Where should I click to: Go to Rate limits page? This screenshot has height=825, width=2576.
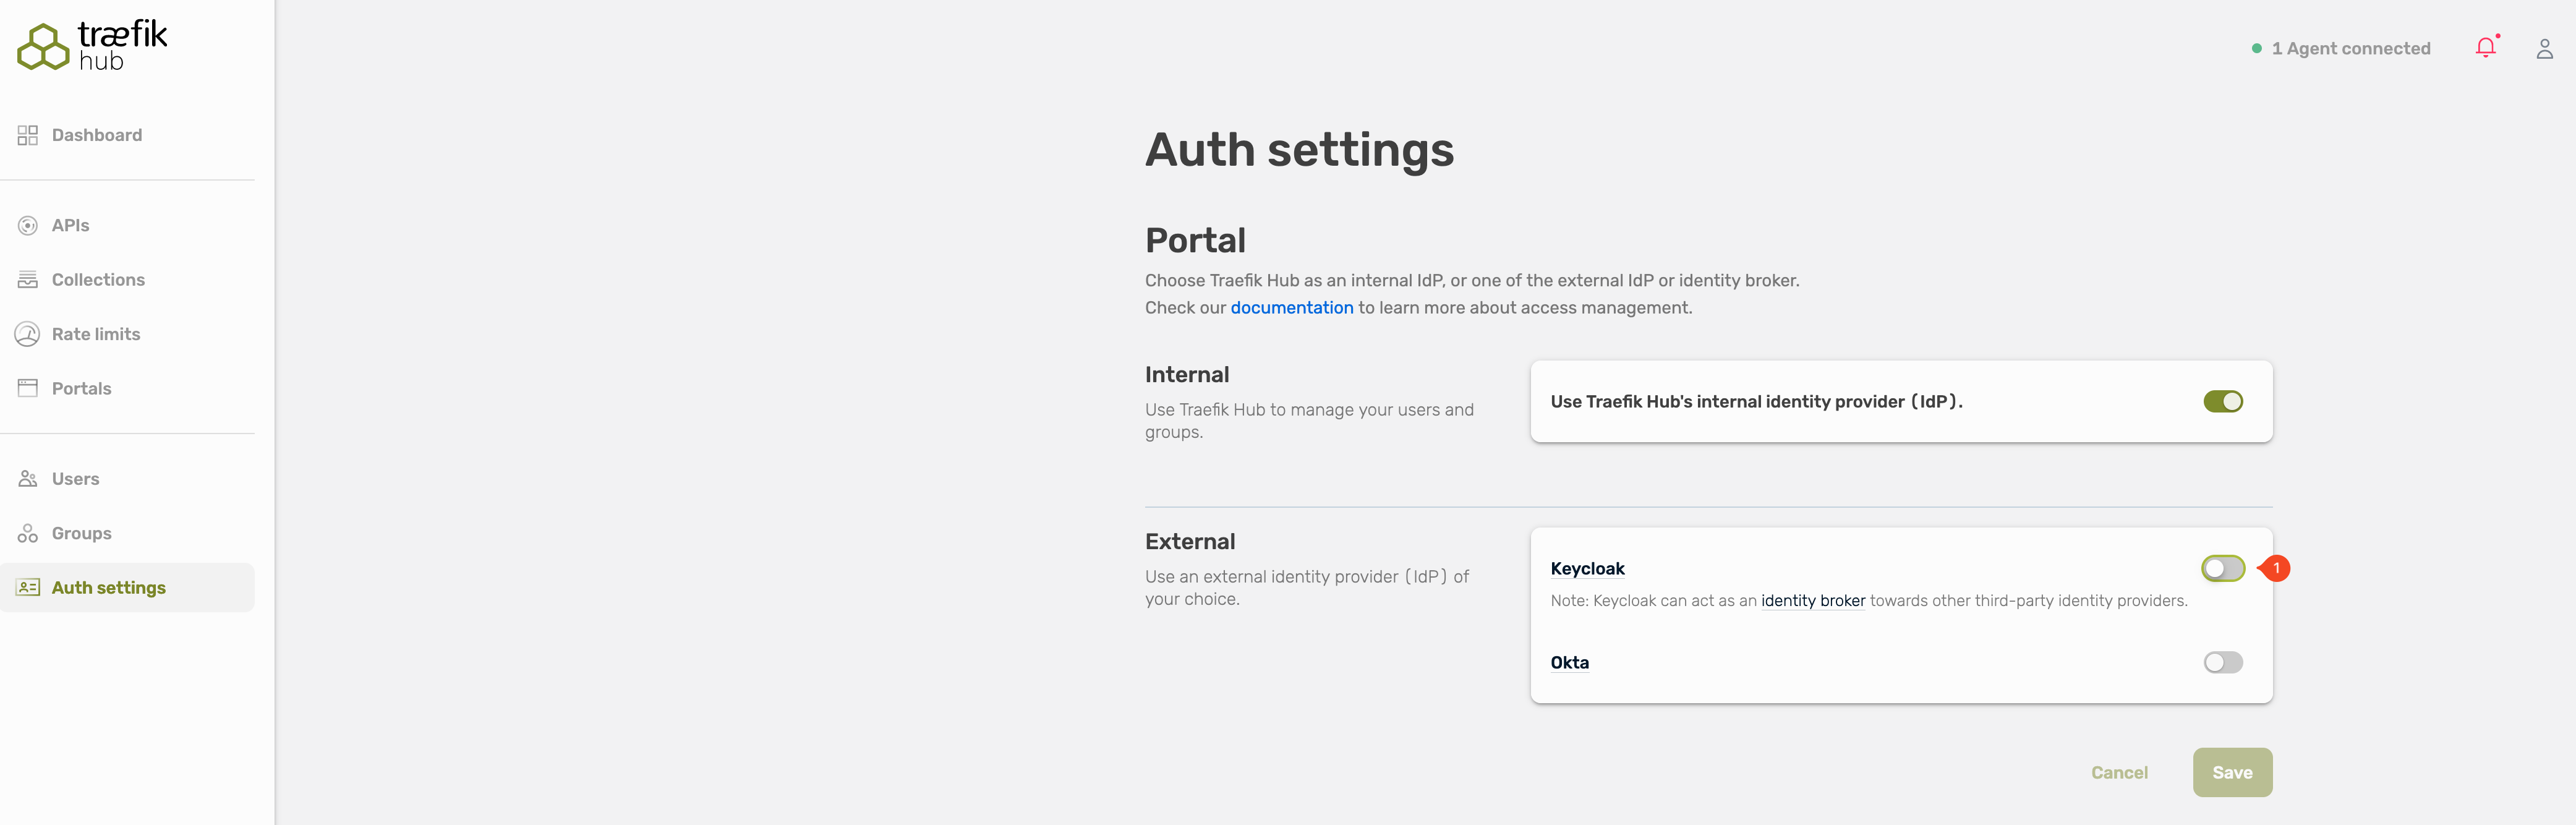coord(96,334)
